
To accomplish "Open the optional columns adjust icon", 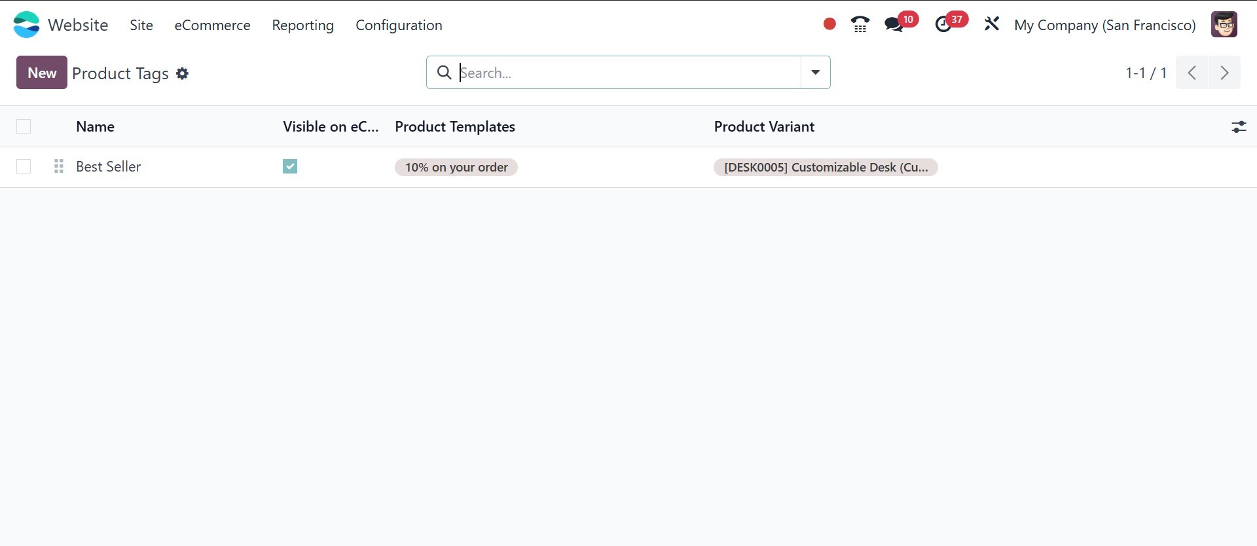I will click(x=1239, y=127).
